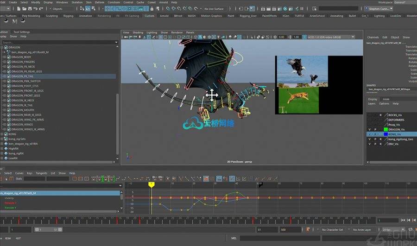417x246 pixels.
Task: Switch to the AnimSchool shelf tab
Action: point(317,16)
